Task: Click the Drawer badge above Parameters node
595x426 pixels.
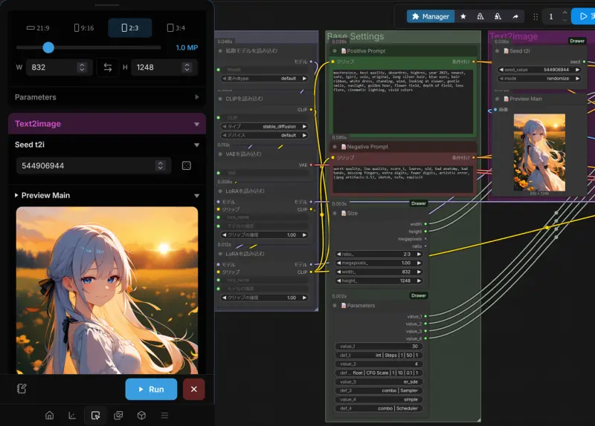Action: click(419, 295)
